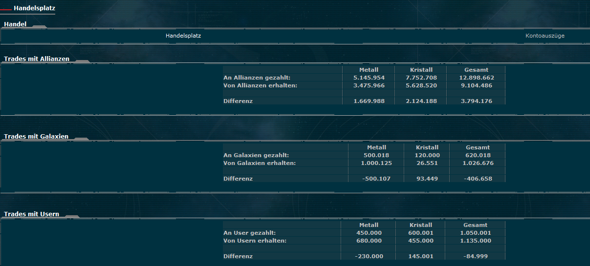The image size is (590, 266).
Task: Select the Trades mit Allianzen header
Action: [37, 59]
